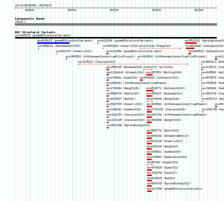Image resolution: width=224 pixels, height=201 pixels.
Task: Click the red nsv6509771 variant bar
Action: click(150, 91)
